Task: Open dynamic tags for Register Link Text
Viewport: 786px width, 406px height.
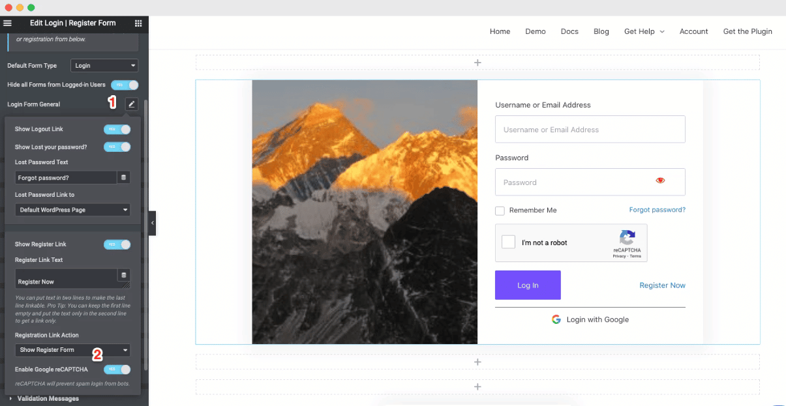Action: [124, 274]
